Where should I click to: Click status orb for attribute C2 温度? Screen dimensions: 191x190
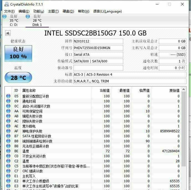(x=8, y=161)
